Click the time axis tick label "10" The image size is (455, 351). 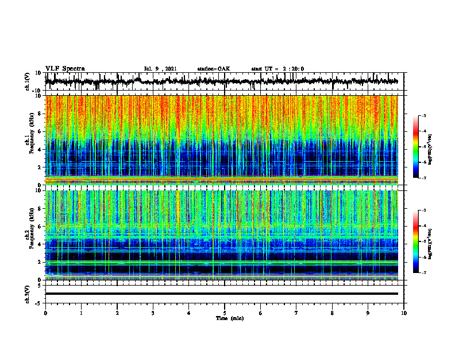click(404, 313)
